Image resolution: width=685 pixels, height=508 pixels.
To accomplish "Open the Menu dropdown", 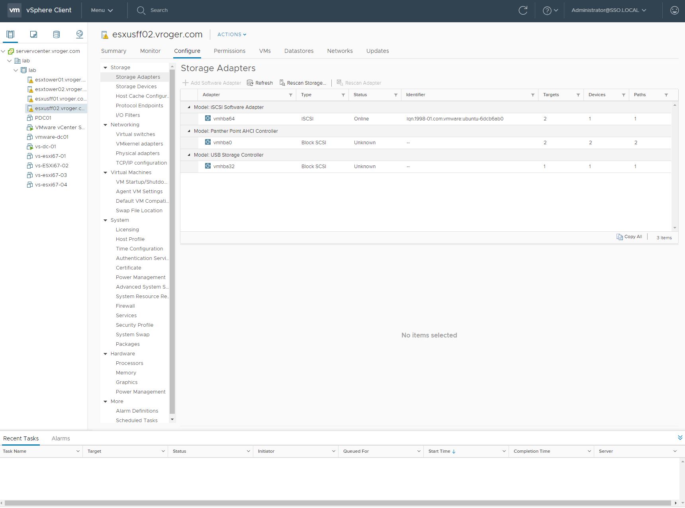I will 102,10.
